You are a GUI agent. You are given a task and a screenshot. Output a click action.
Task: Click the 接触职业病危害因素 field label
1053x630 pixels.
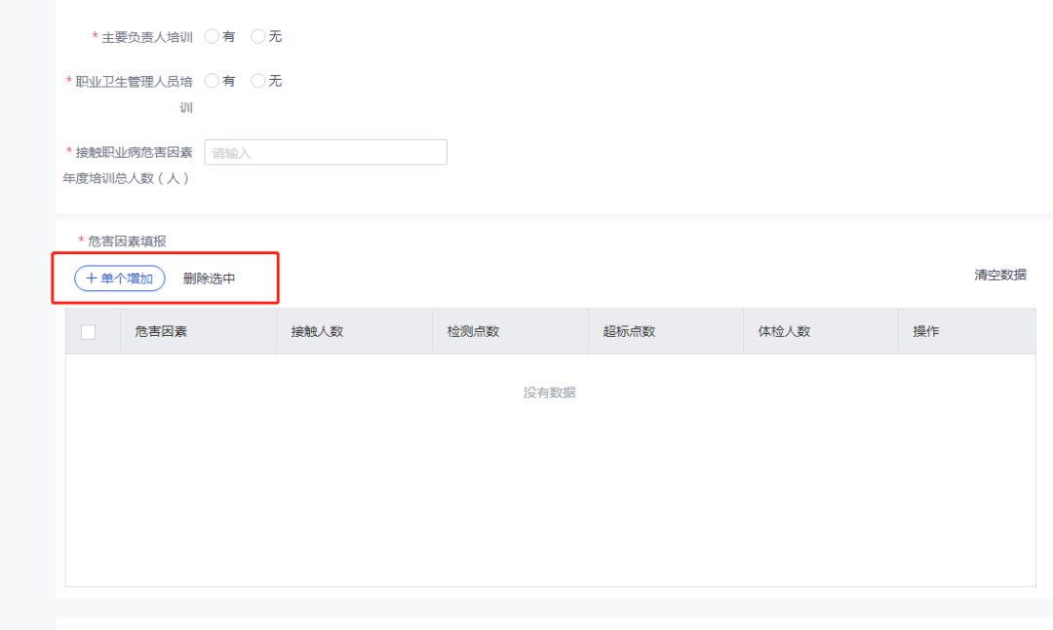coord(134,152)
